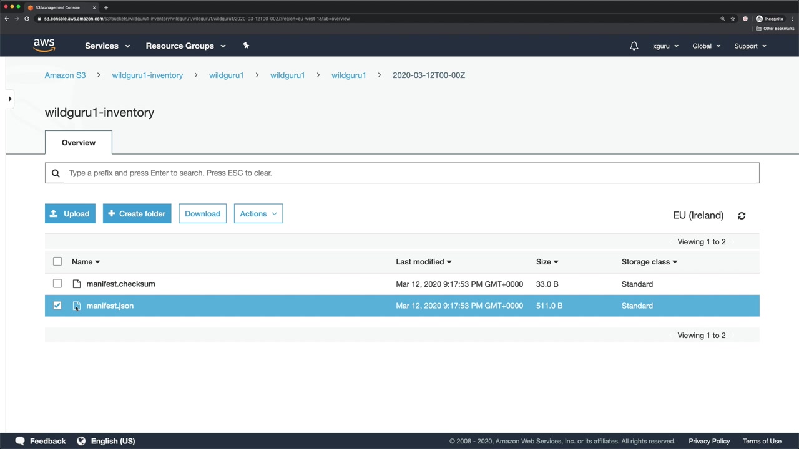The width and height of the screenshot is (799, 449).
Task: Click the manifest.json Last modified date
Action: (x=459, y=306)
